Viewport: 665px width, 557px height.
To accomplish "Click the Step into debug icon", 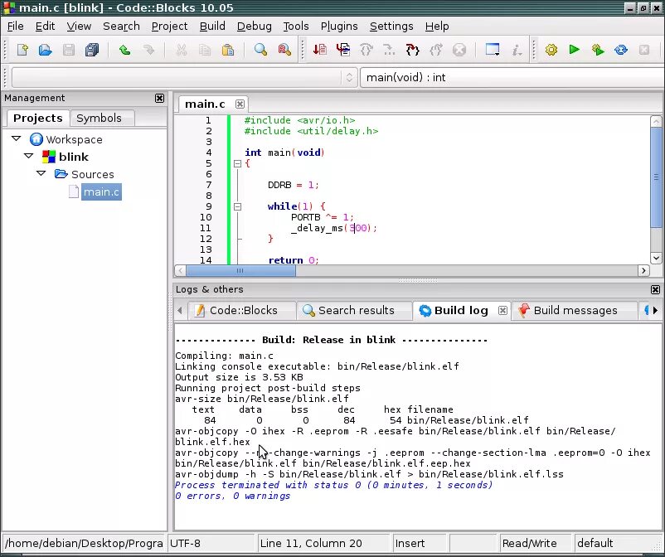I will (x=413, y=50).
